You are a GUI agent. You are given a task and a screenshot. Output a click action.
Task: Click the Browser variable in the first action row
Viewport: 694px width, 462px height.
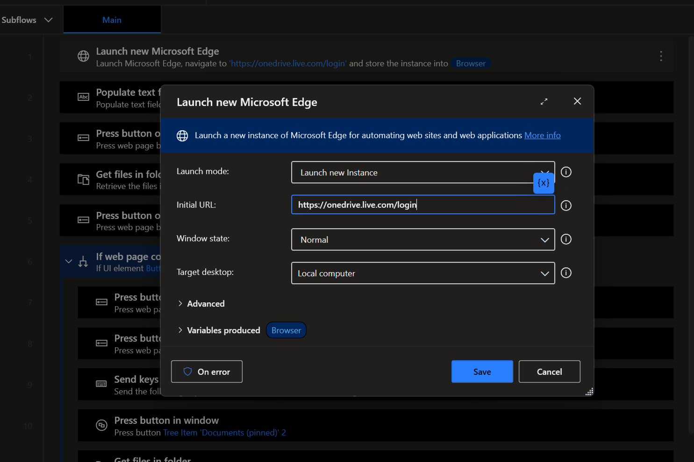[x=471, y=63]
